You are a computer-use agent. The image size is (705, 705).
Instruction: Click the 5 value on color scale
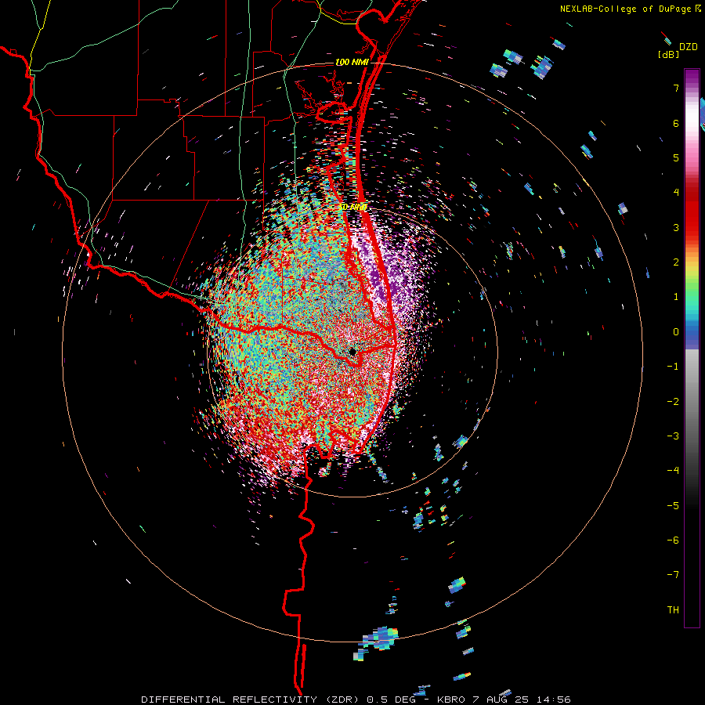coord(676,157)
